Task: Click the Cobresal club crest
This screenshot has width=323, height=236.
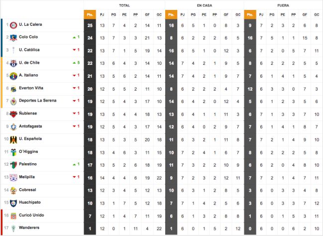Action: click(13, 190)
